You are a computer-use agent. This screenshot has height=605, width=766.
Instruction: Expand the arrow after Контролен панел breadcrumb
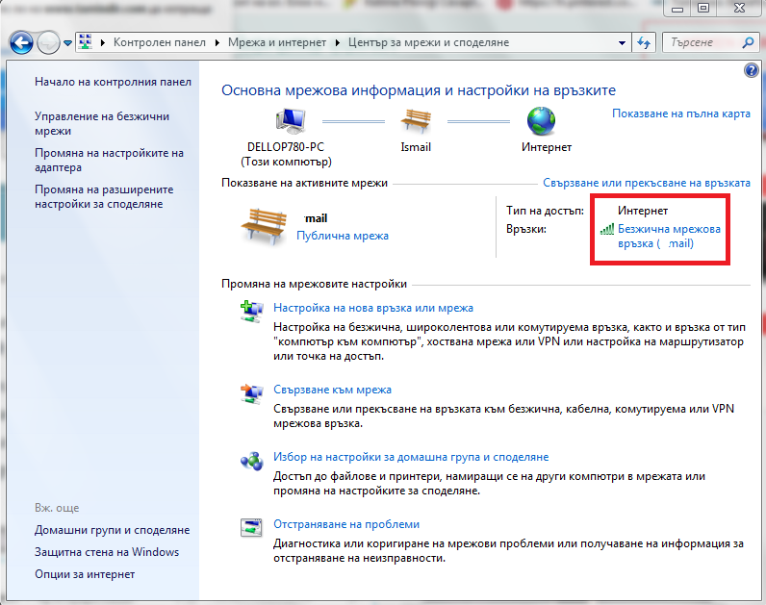click(x=218, y=43)
